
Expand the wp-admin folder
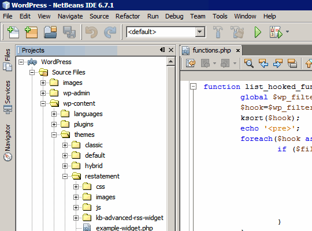43,93
